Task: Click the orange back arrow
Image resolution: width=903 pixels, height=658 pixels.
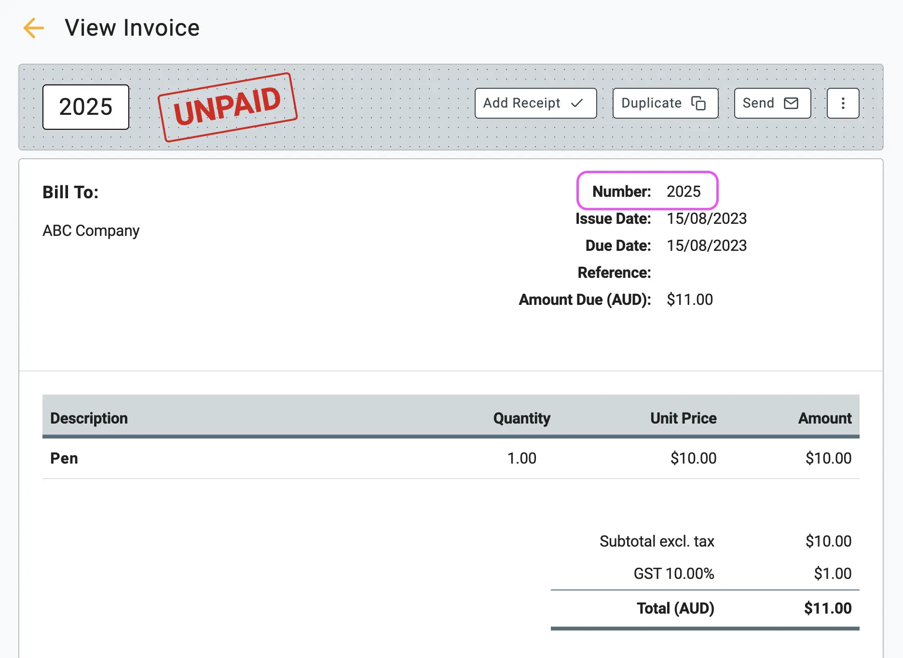Action: [34, 28]
